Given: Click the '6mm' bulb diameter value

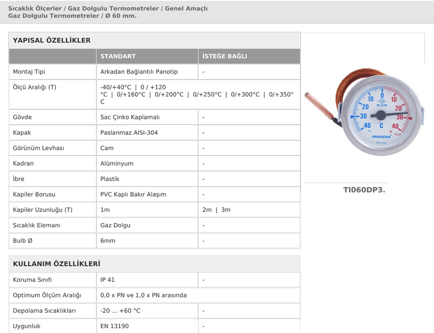Looking at the screenshot, I should click(108, 240).
